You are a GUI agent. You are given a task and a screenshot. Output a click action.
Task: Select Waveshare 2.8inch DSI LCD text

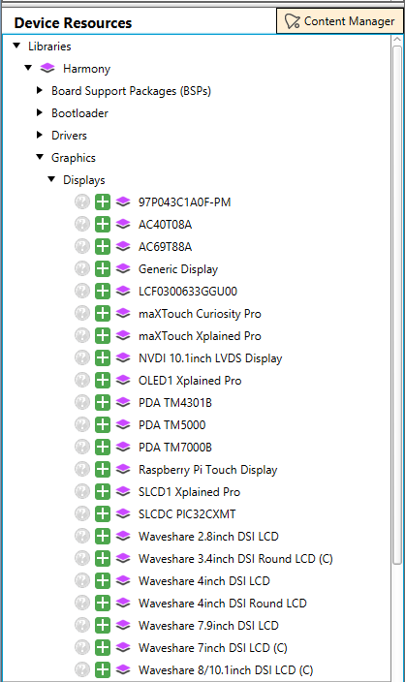(208, 537)
